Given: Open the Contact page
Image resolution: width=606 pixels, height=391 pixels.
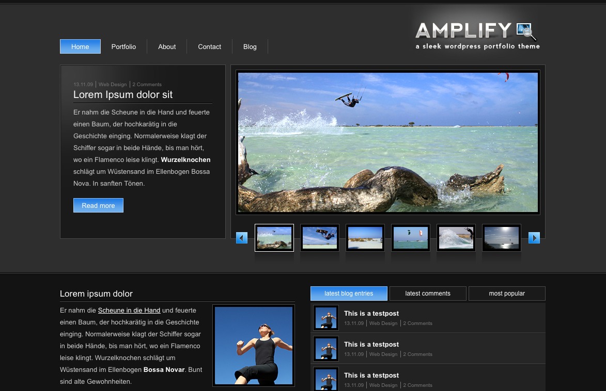Looking at the screenshot, I should (x=209, y=47).
